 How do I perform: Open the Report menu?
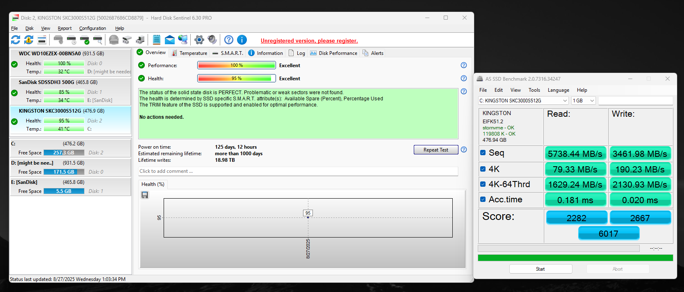click(x=65, y=28)
